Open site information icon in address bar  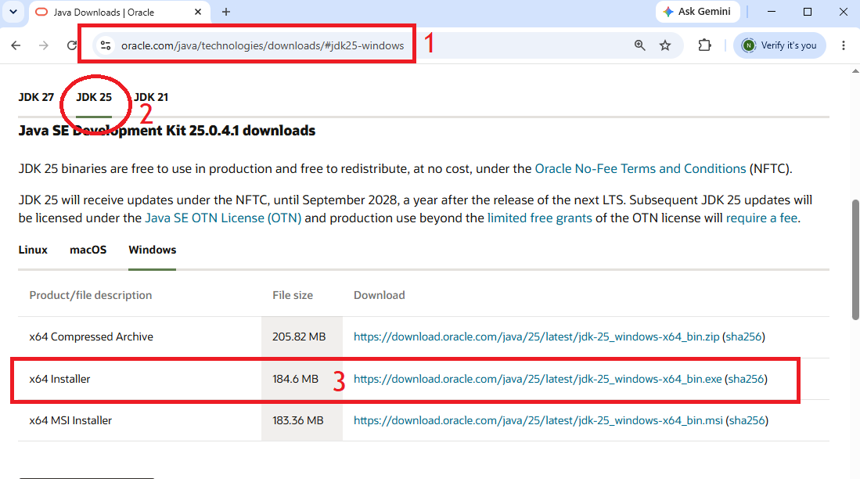coord(106,45)
